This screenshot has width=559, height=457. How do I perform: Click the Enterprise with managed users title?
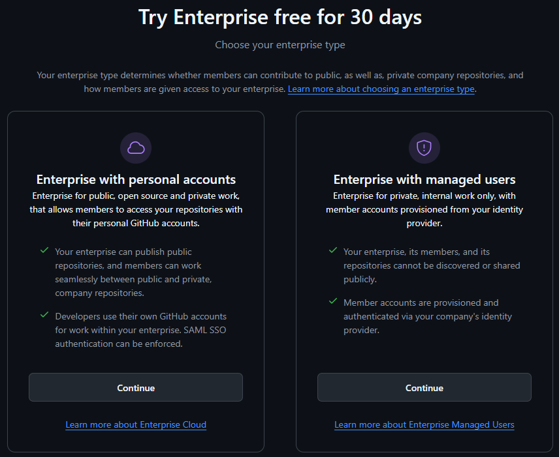tap(424, 179)
